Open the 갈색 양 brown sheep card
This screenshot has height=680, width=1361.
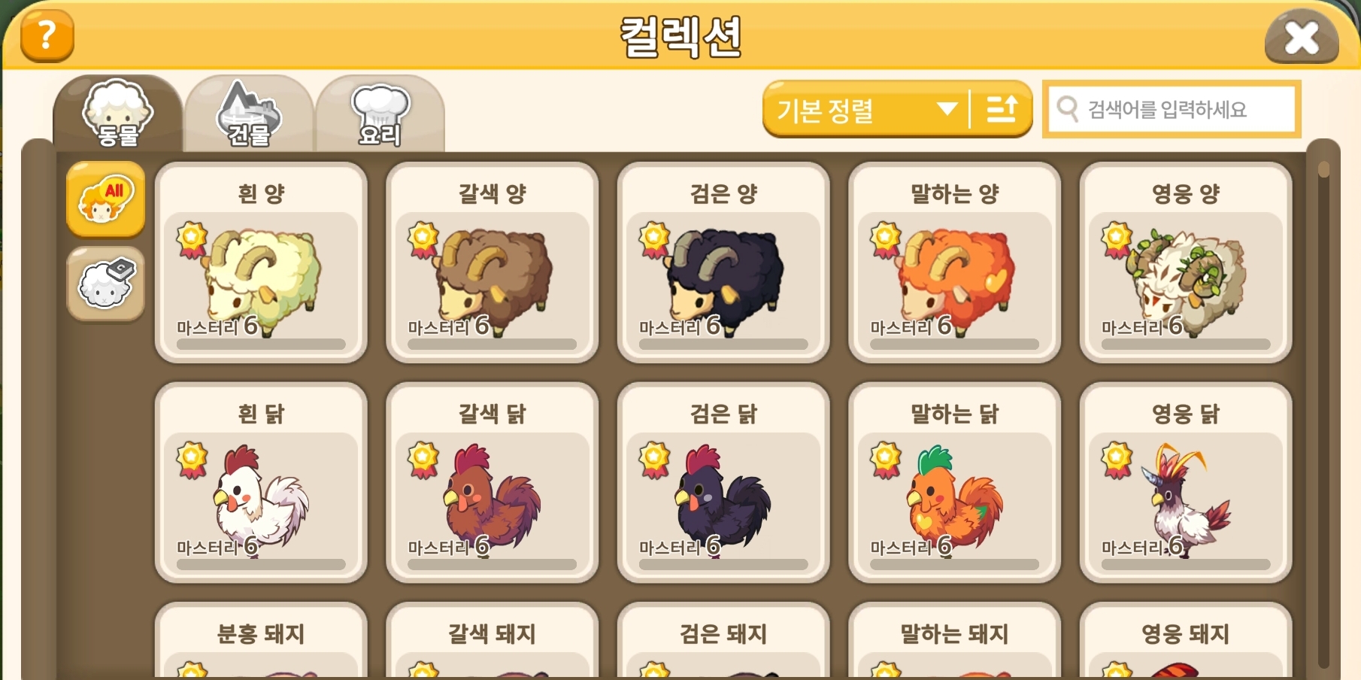click(492, 263)
